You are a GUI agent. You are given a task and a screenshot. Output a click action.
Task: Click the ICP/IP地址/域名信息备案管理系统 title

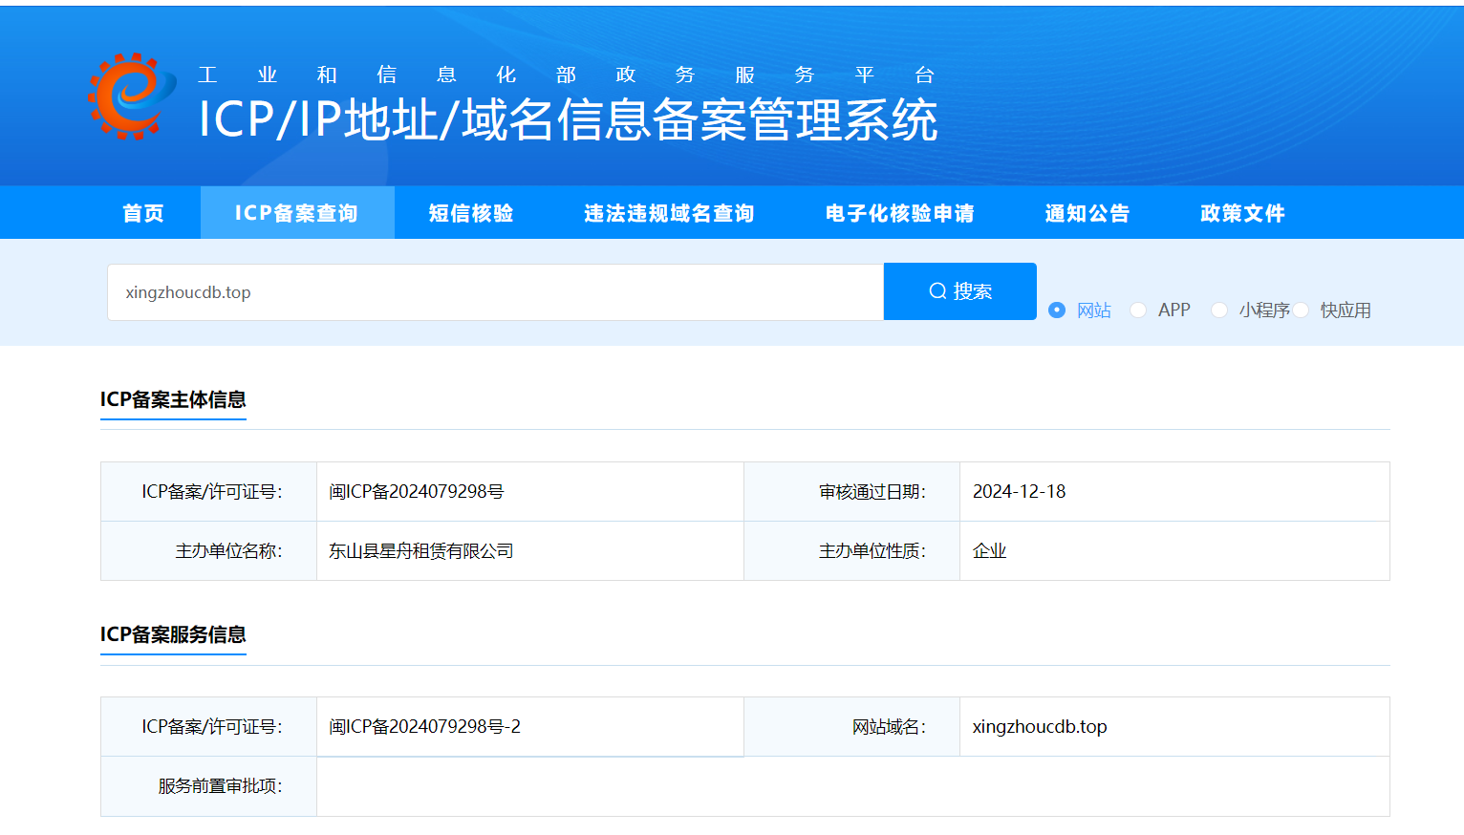568,120
